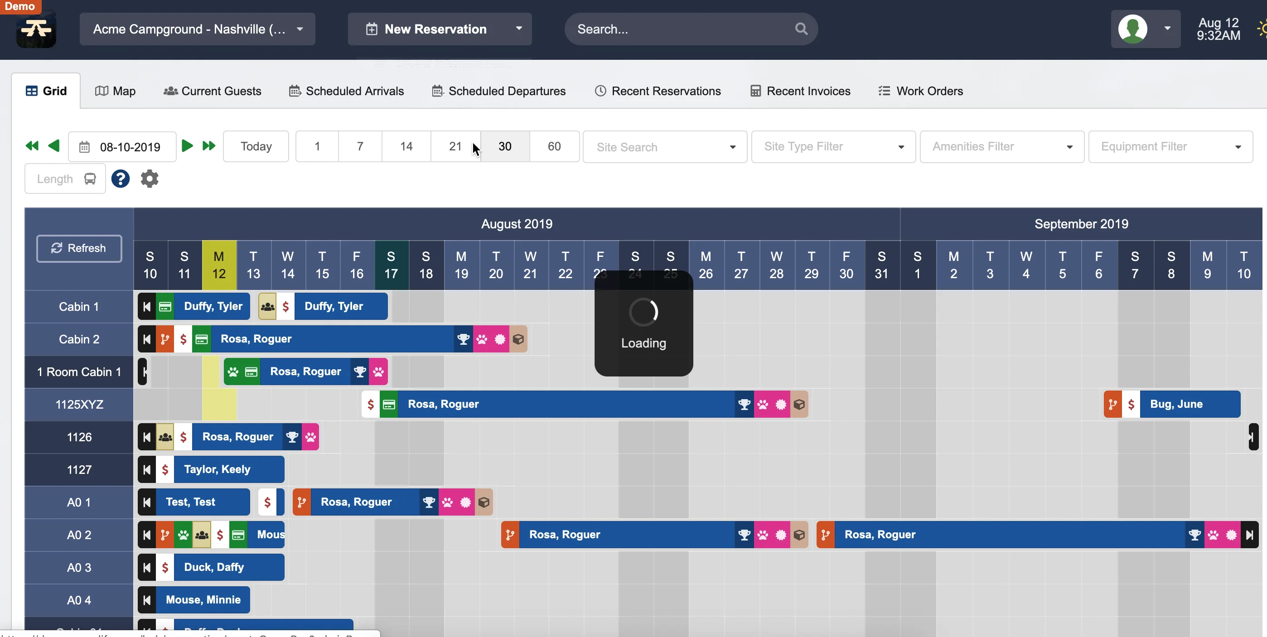
Task: Click the pink burst icon on A0 1 Rosa reservation
Action: (x=465, y=502)
